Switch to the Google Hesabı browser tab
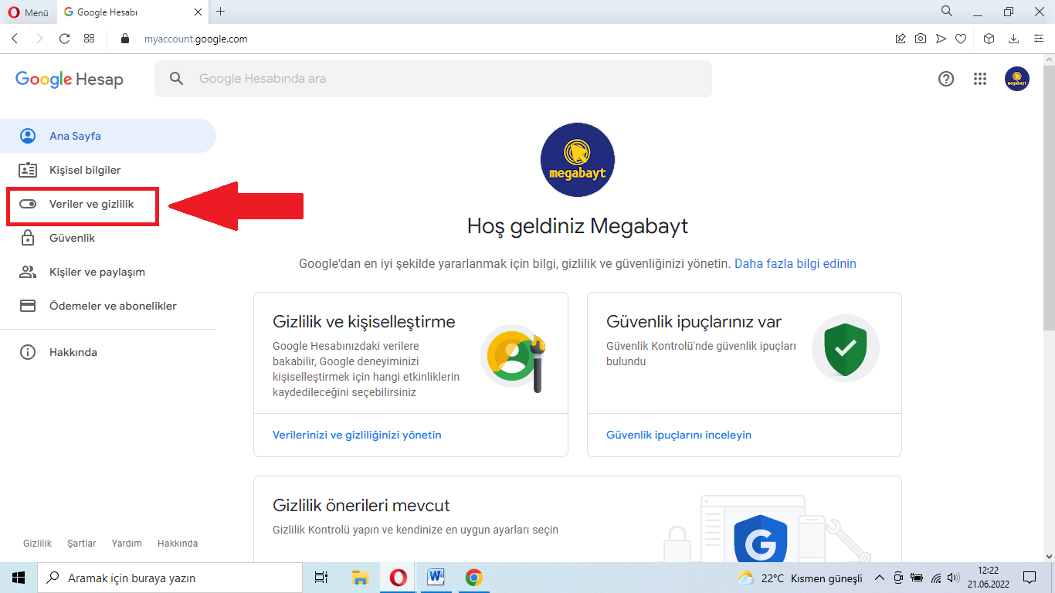1055x593 pixels. [x=124, y=12]
